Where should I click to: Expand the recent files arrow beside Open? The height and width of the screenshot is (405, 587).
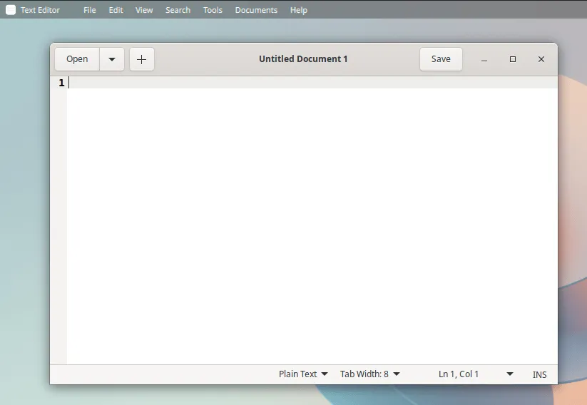pos(112,59)
